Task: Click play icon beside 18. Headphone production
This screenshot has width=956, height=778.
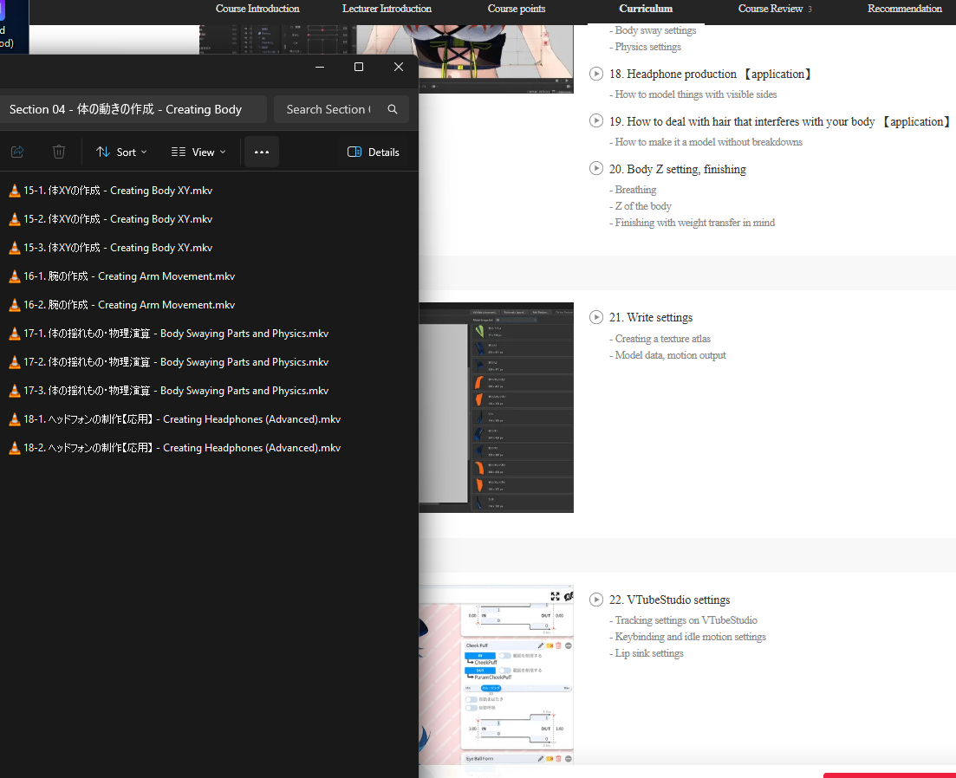Action: [596, 74]
